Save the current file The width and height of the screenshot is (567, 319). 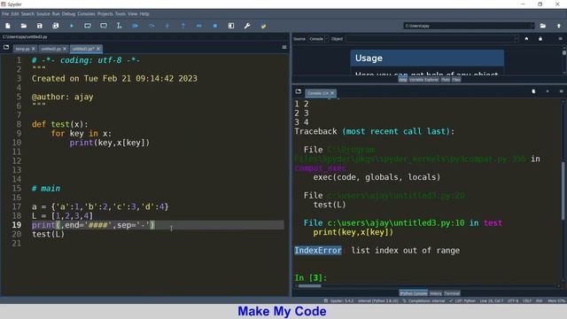pos(40,26)
